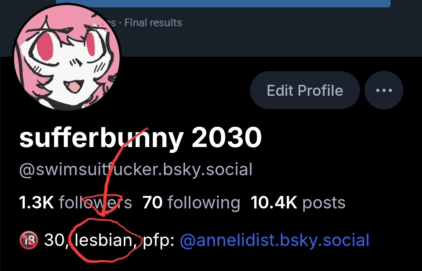Select the @swimsuitfucker.bsky.social handle text
The width and height of the screenshot is (422, 271).
136,170
